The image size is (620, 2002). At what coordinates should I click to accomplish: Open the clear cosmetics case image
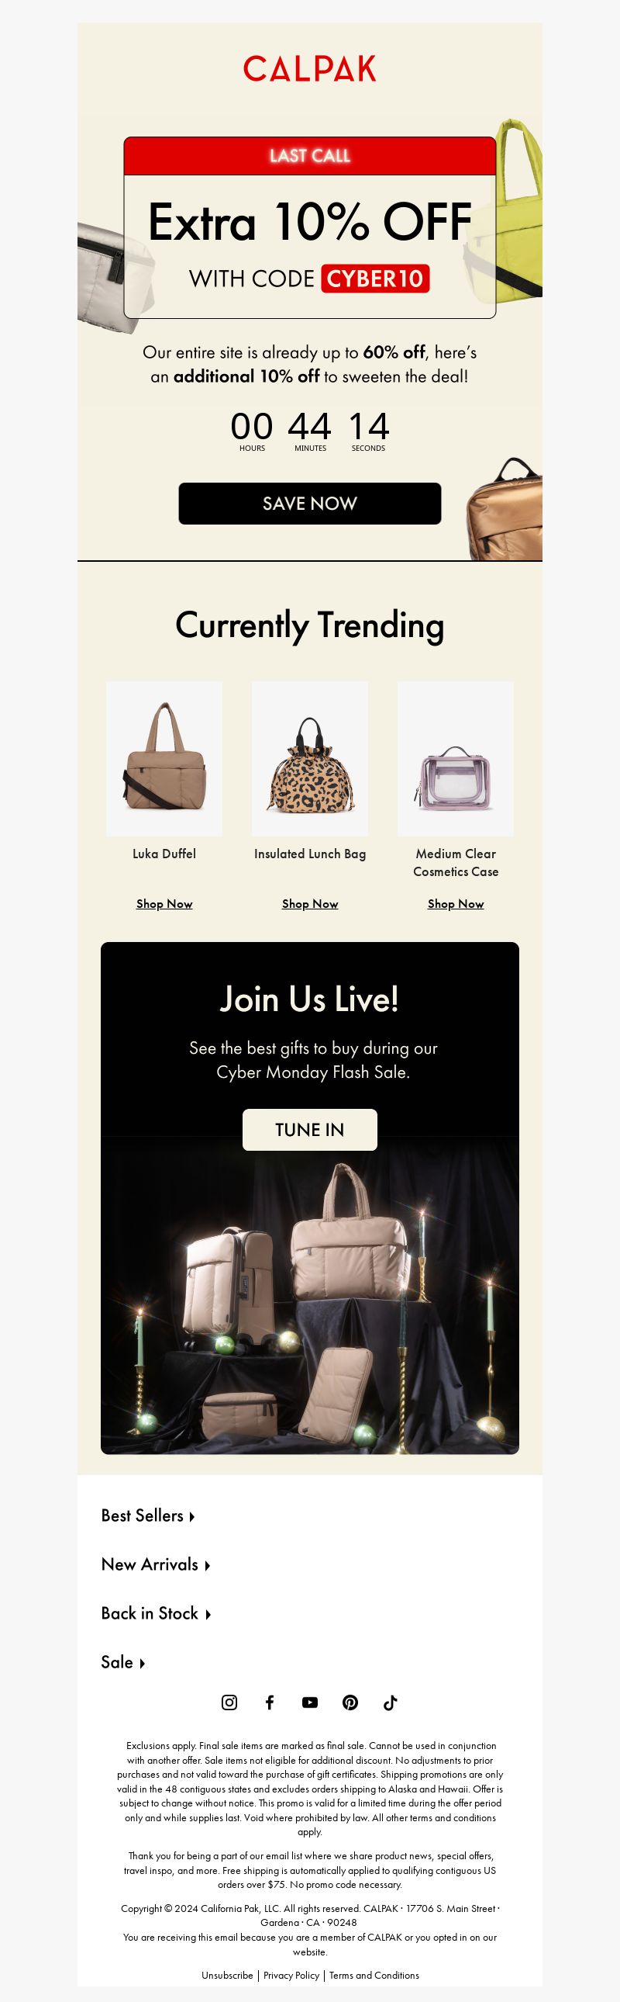[x=456, y=759]
